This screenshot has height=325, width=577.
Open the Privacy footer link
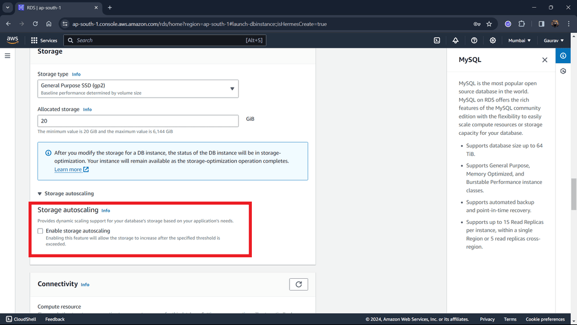487,319
